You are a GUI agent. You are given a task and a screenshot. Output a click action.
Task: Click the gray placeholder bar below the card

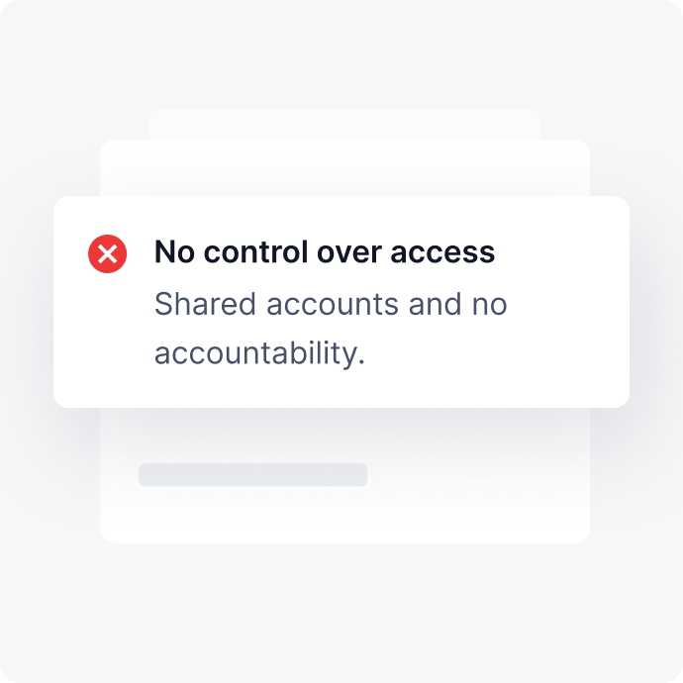pos(252,475)
